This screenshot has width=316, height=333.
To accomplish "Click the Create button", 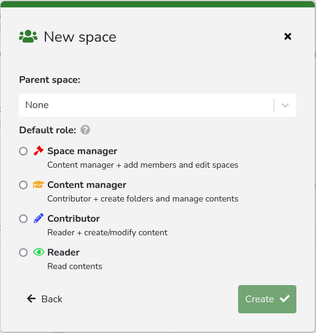I will (x=267, y=299).
